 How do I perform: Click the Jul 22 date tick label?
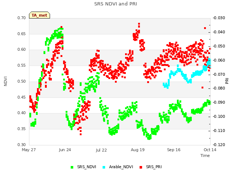(101, 150)
